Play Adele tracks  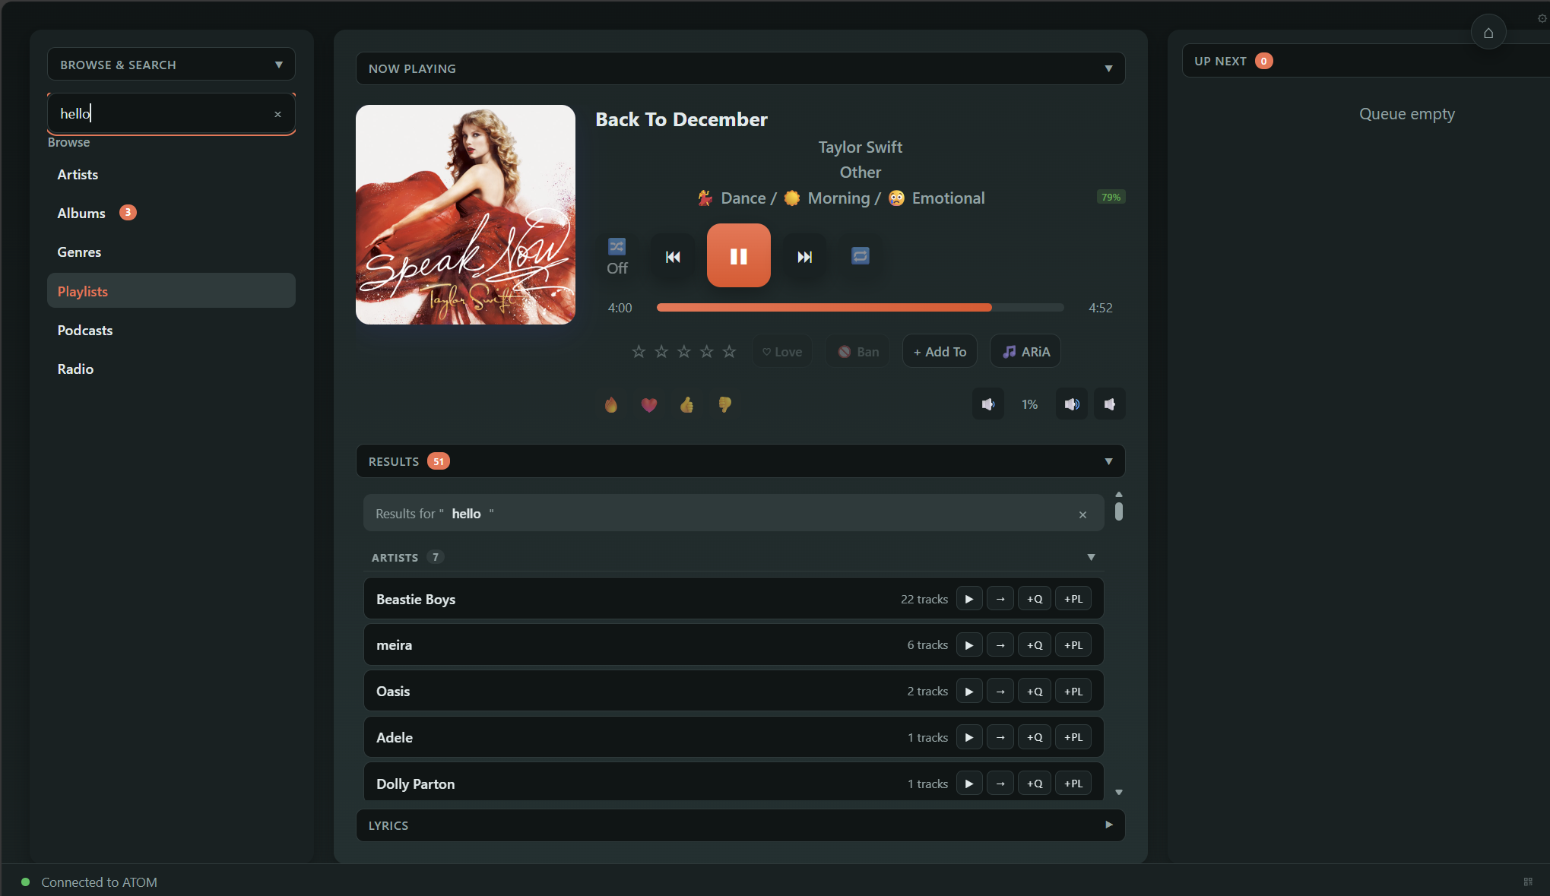coord(969,737)
